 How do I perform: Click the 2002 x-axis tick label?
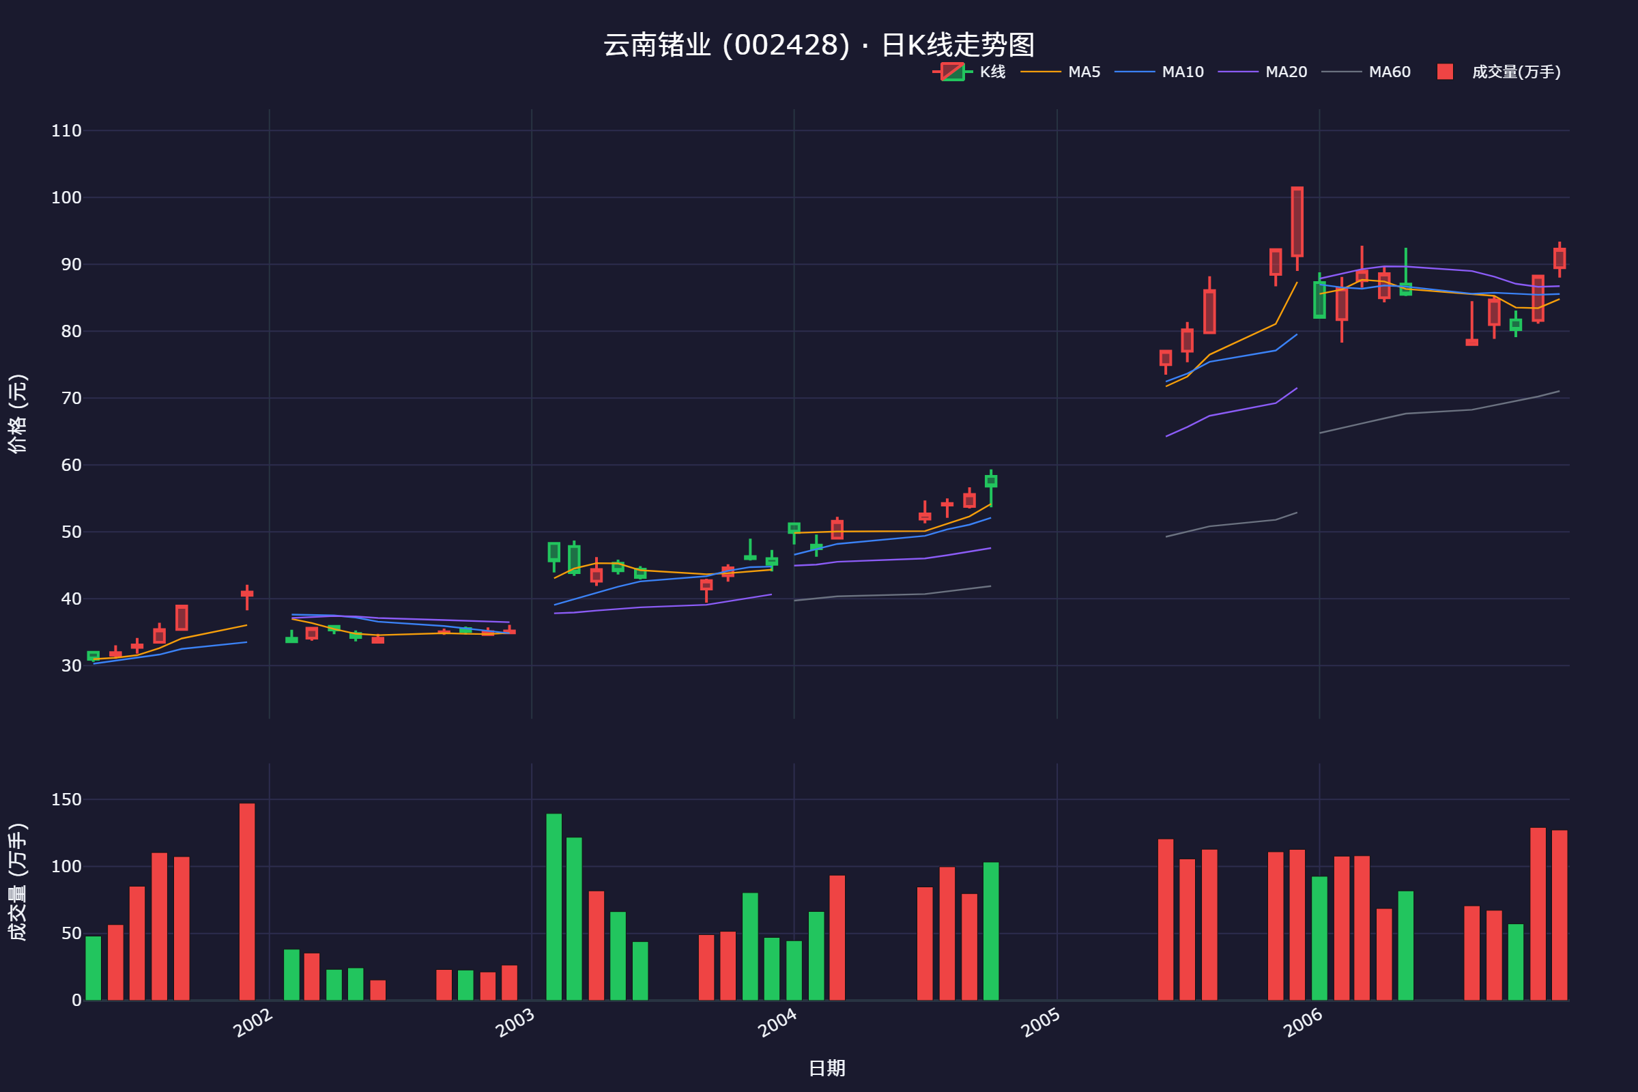tap(253, 1023)
